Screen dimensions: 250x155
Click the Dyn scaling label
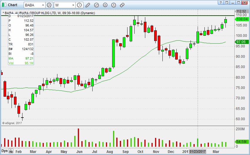point(4,151)
